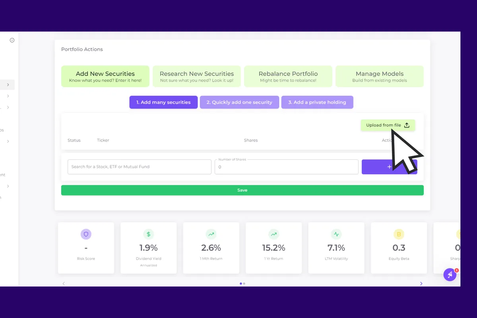Image resolution: width=477 pixels, height=318 pixels.
Task: Open the Manage Models card
Action: 379,76
